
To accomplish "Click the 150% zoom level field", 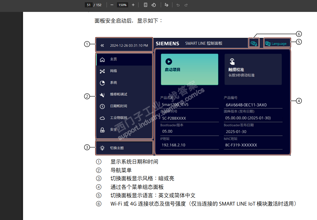I will [x=123, y=5].
